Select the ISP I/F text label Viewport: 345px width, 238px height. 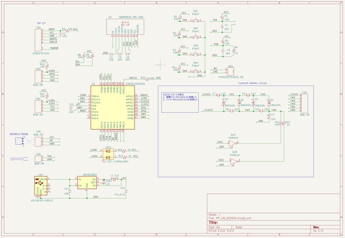(x=42, y=23)
